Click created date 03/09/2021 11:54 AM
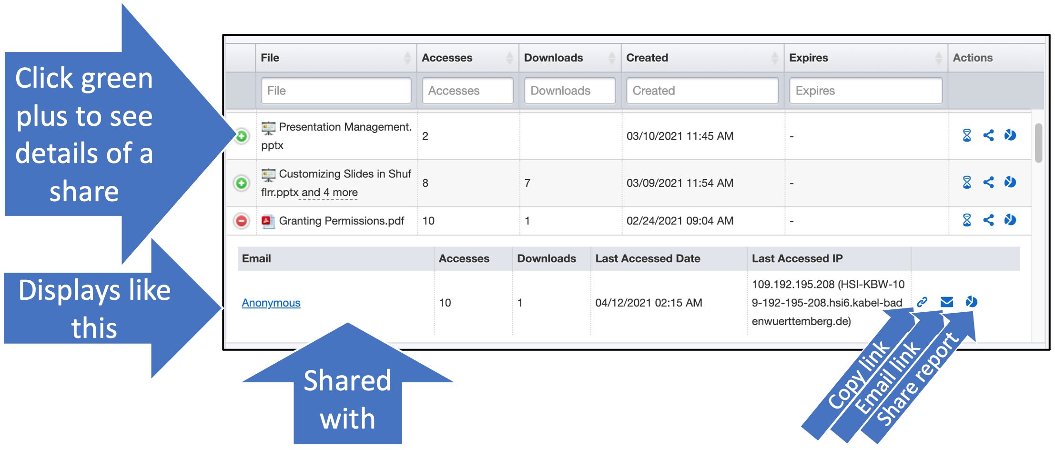The width and height of the screenshot is (1055, 450). tap(680, 183)
